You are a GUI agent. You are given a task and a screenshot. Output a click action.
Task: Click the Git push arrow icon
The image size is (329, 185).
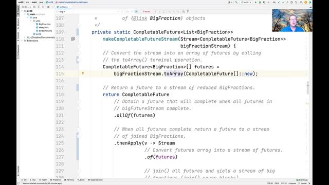(x=287, y=2)
